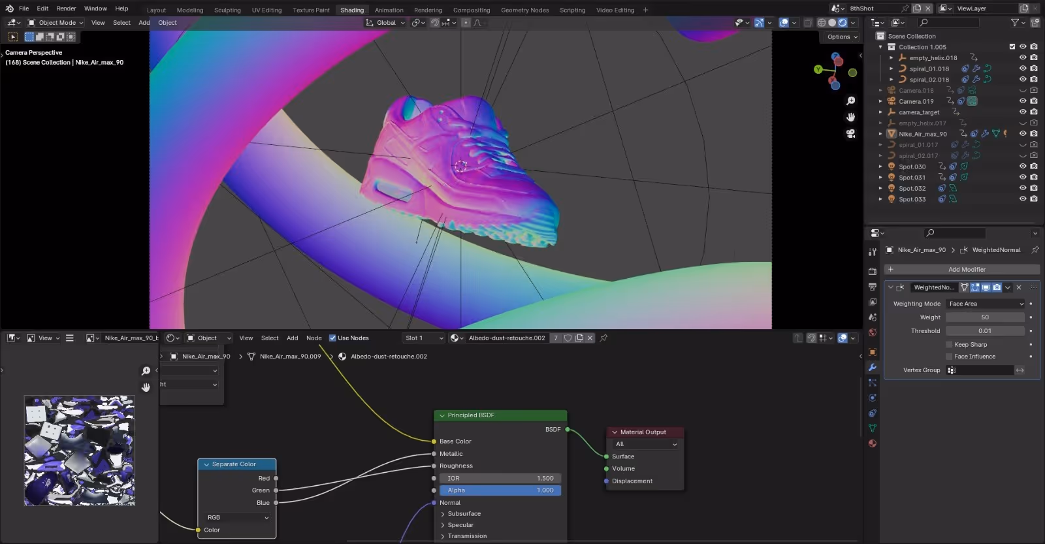1045x544 pixels.
Task: Toggle camera view icon in viewport
Action: pyautogui.click(x=850, y=133)
